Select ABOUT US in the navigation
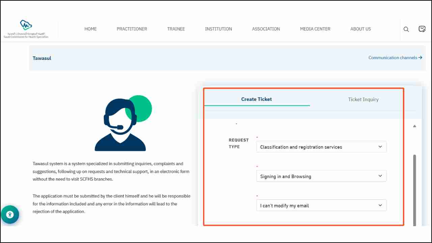 click(x=360, y=29)
